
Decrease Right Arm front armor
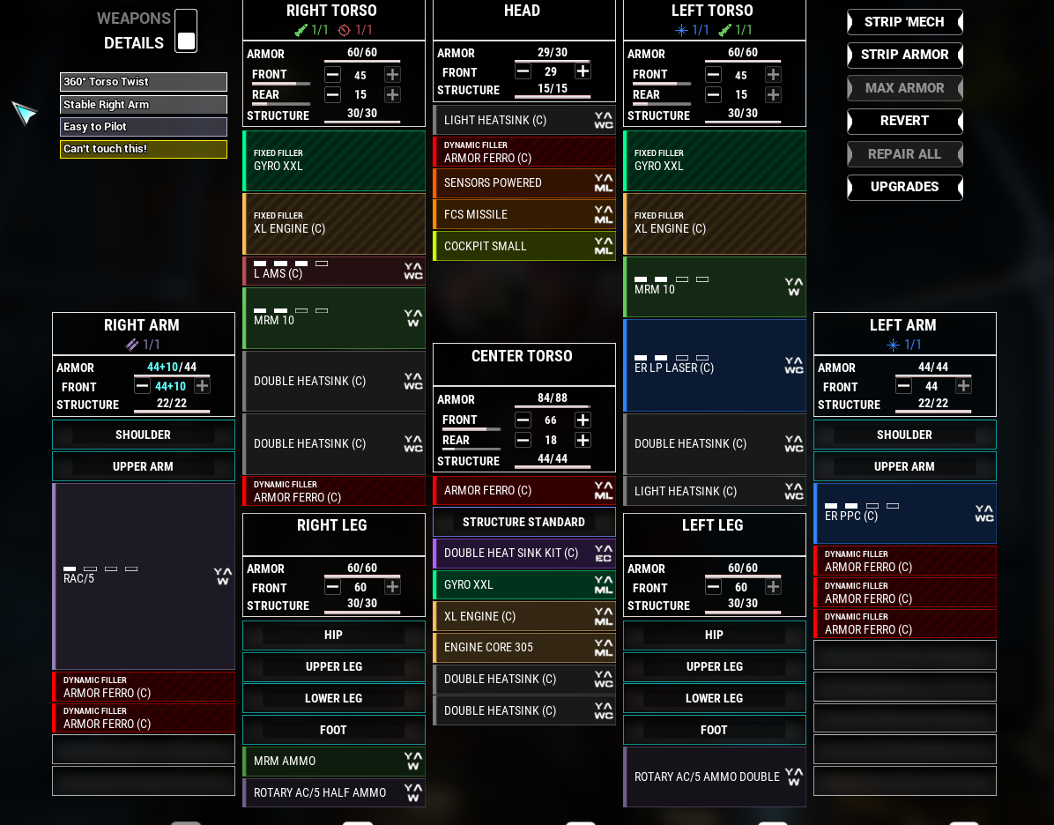[x=142, y=386]
